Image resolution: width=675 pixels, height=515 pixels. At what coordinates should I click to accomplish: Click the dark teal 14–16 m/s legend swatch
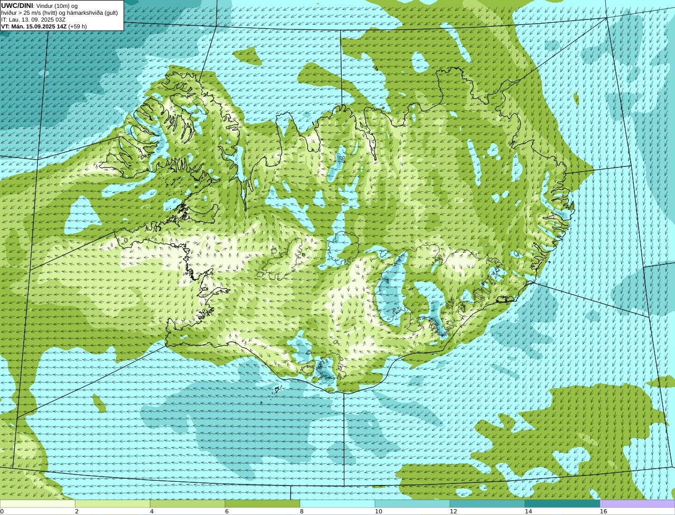[563, 503]
